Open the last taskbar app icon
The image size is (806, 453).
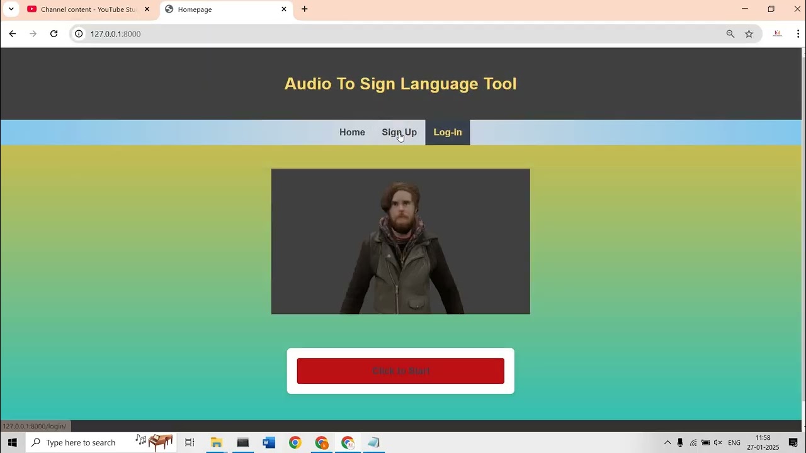373,442
